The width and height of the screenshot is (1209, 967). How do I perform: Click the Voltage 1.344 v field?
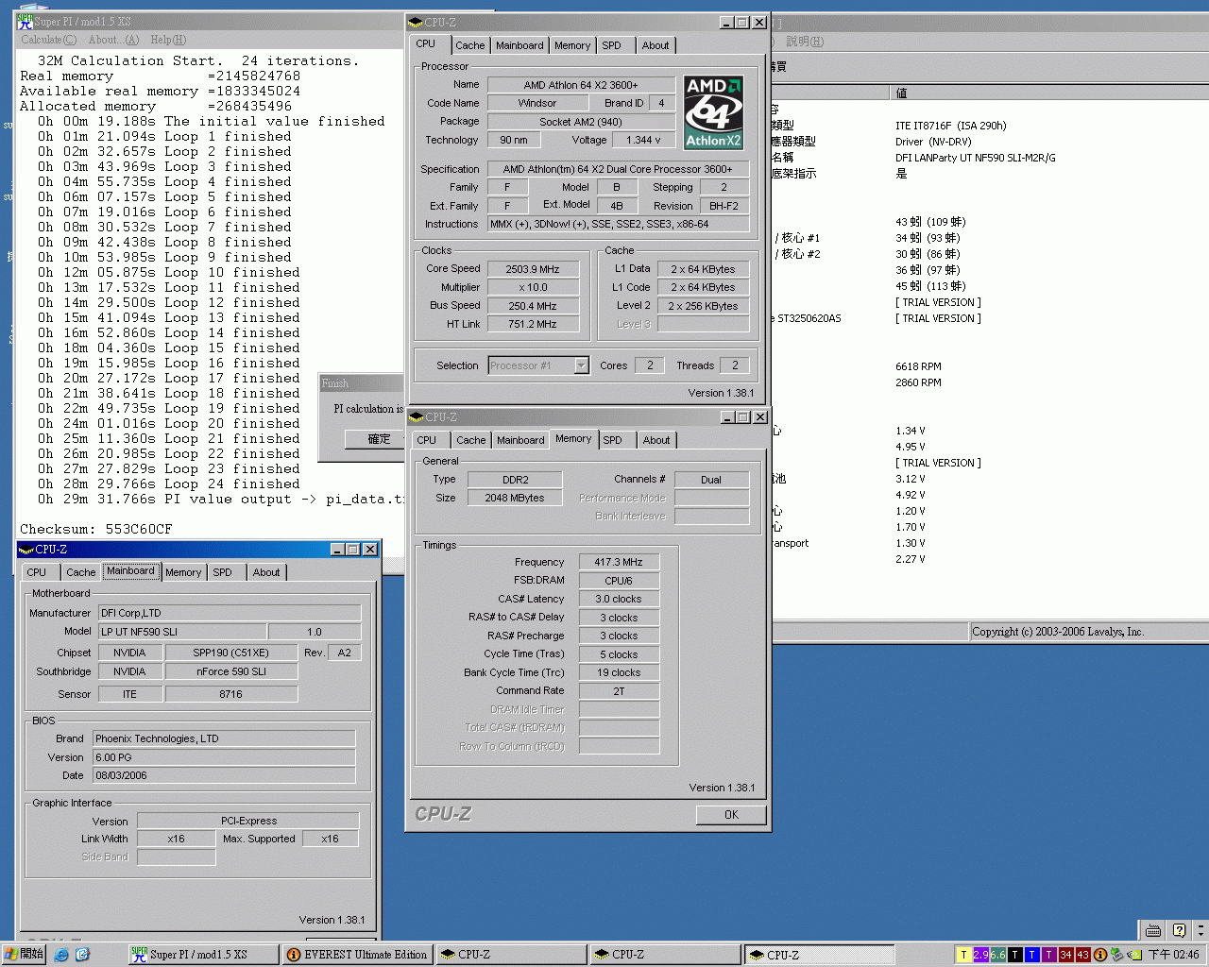click(644, 140)
